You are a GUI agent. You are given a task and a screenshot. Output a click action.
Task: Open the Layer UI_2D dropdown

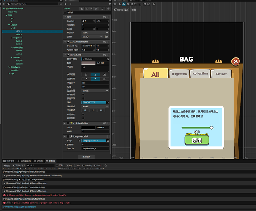point(92,37)
